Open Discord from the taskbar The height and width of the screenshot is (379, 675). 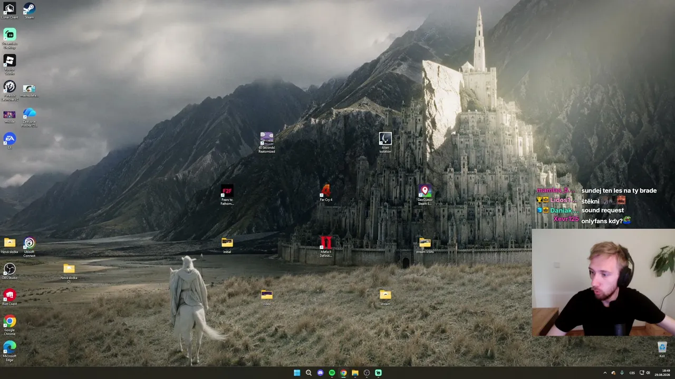pos(320,373)
